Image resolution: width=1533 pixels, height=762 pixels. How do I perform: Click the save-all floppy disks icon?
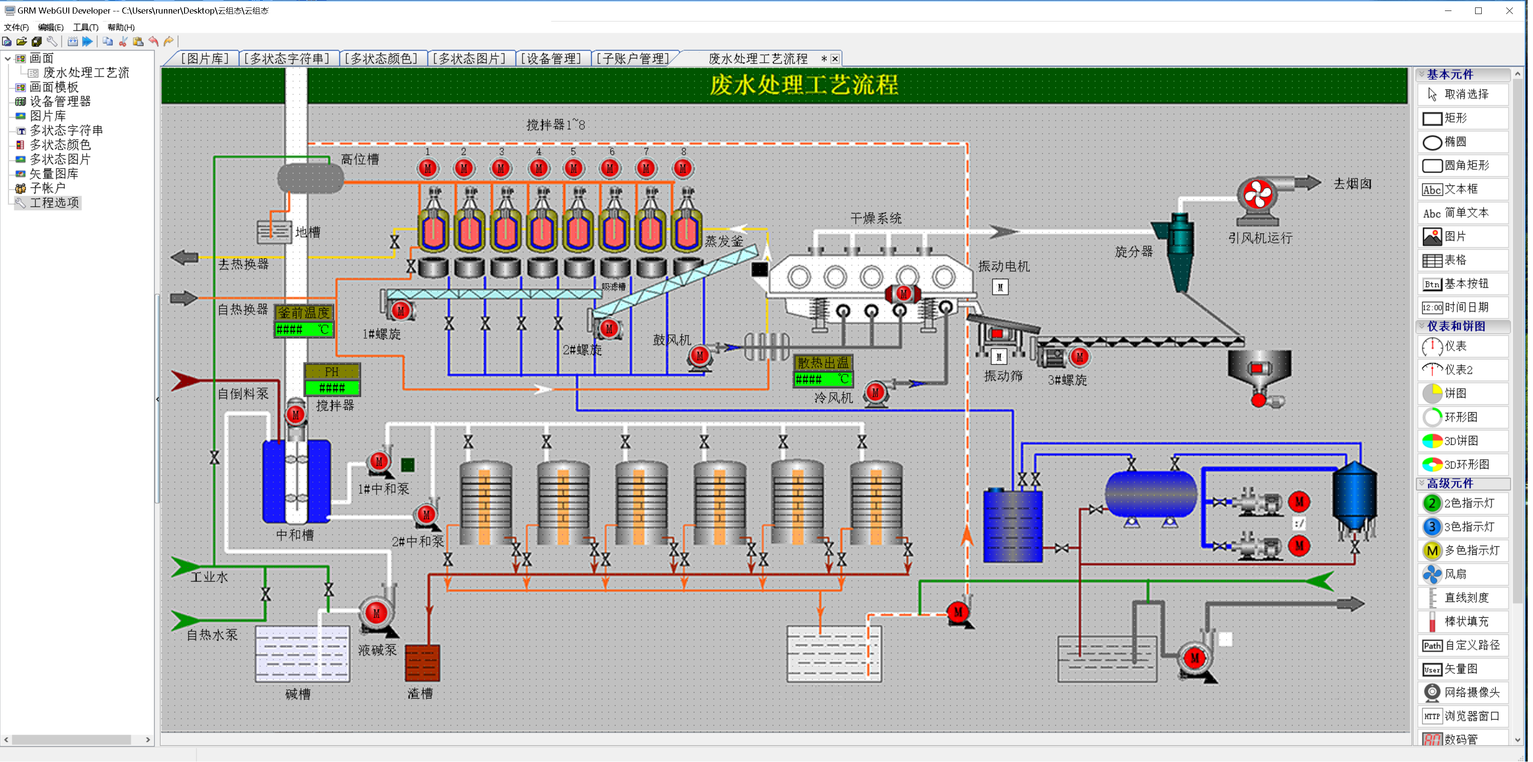point(37,42)
